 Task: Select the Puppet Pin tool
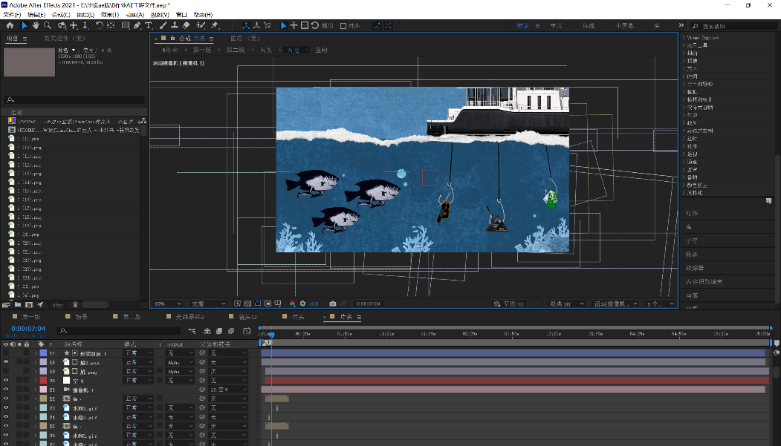(x=214, y=25)
